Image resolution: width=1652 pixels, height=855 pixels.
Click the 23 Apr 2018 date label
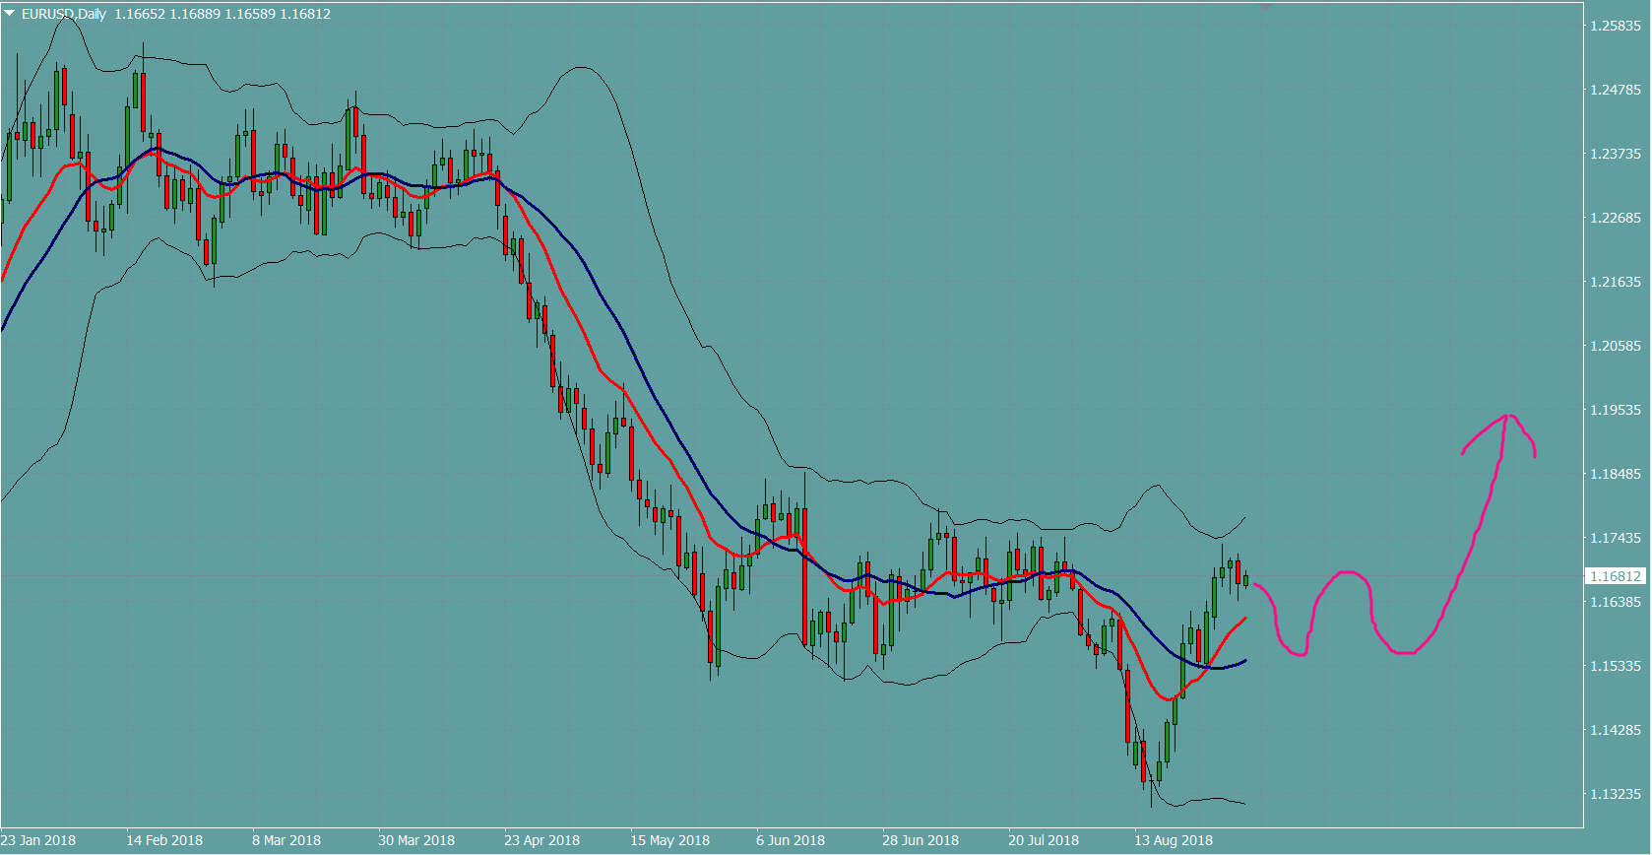(541, 840)
